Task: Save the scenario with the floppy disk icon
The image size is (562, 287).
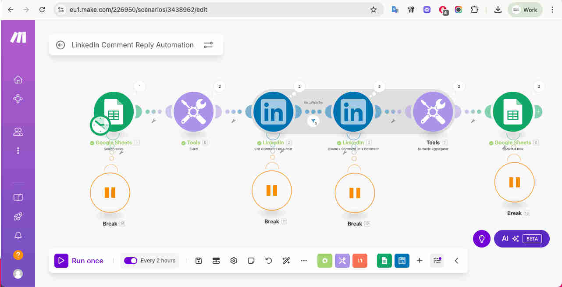Action: [199, 261]
